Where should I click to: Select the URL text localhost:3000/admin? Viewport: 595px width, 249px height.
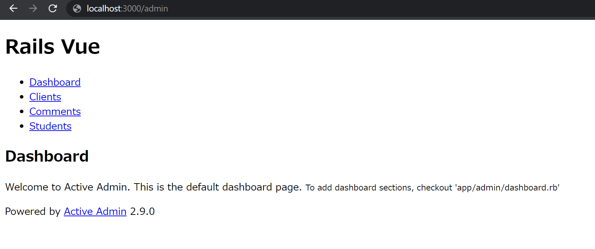coord(127,9)
